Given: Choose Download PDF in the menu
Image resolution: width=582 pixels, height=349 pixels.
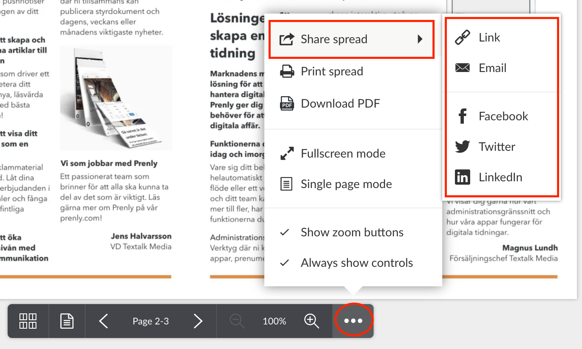Looking at the screenshot, I should tap(340, 104).
